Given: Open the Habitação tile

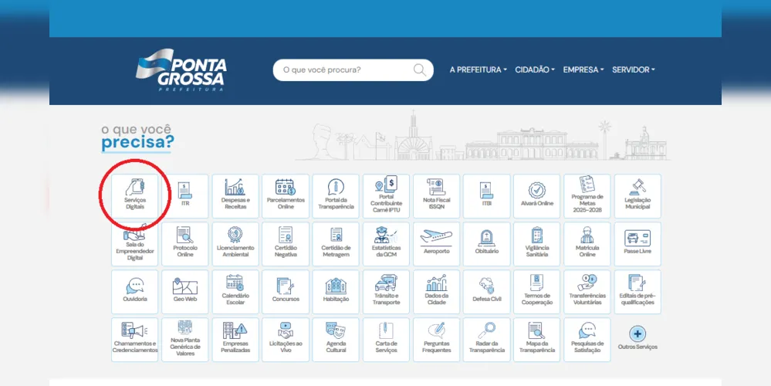Looking at the screenshot, I should tap(336, 292).
